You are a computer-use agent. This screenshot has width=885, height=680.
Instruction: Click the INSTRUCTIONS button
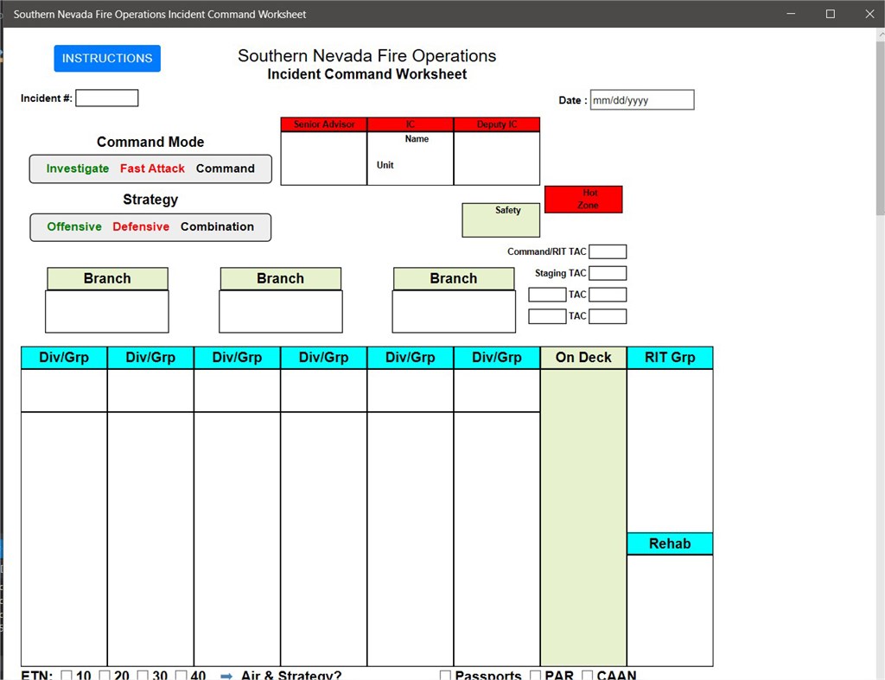[x=106, y=58]
